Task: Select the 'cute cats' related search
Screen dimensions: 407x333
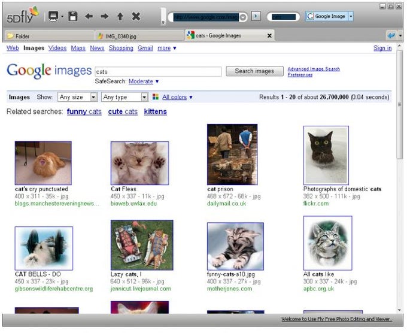Action: (123, 111)
